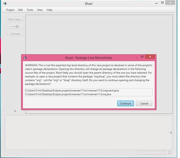Maximize the Package Line Mismatches dialog
Image resolution: width=180 pixels, height=158 pixels.
[142, 57]
